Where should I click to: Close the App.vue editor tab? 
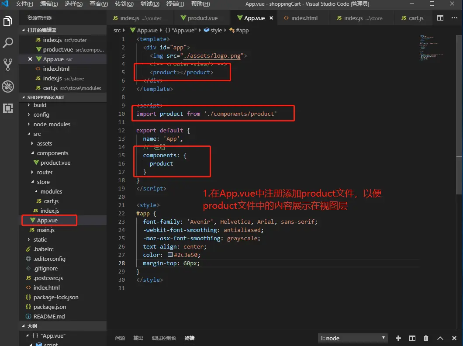pos(271,18)
